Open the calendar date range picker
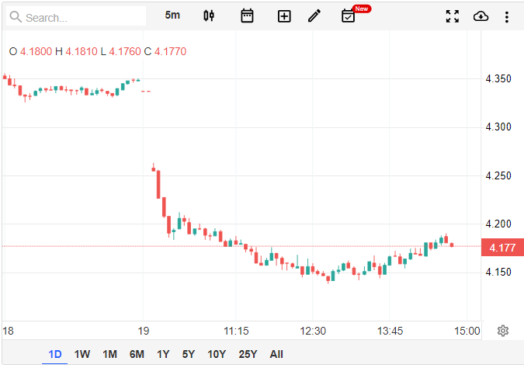This screenshot has width=524, height=368. click(x=247, y=16)
